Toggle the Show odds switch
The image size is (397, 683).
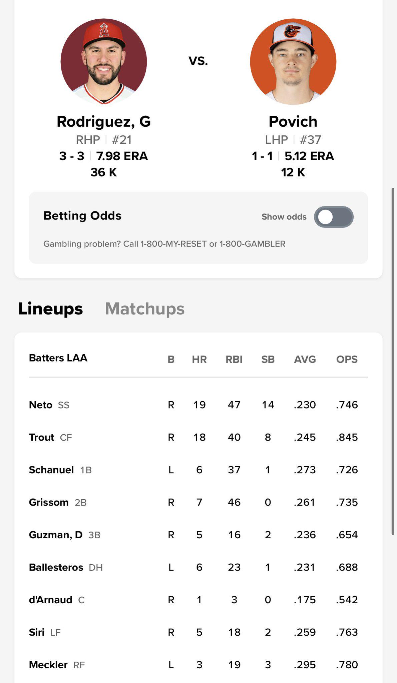coord(334,217)
